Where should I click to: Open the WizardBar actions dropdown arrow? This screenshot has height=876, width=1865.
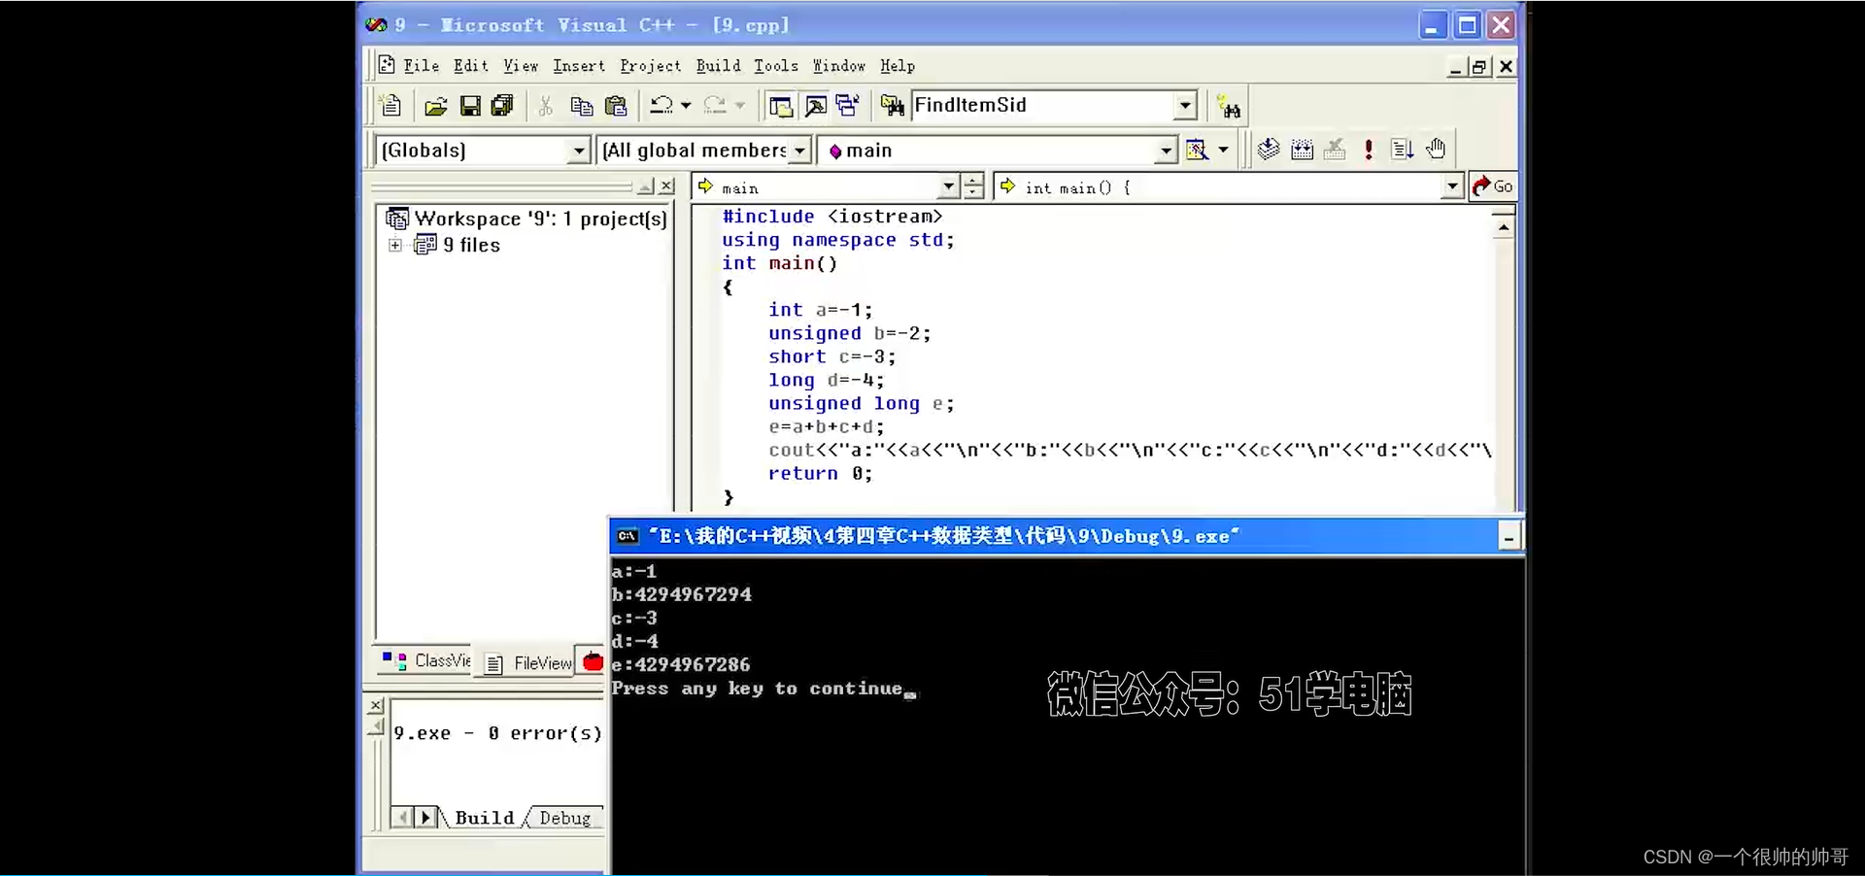click(x=1223, y=150)
